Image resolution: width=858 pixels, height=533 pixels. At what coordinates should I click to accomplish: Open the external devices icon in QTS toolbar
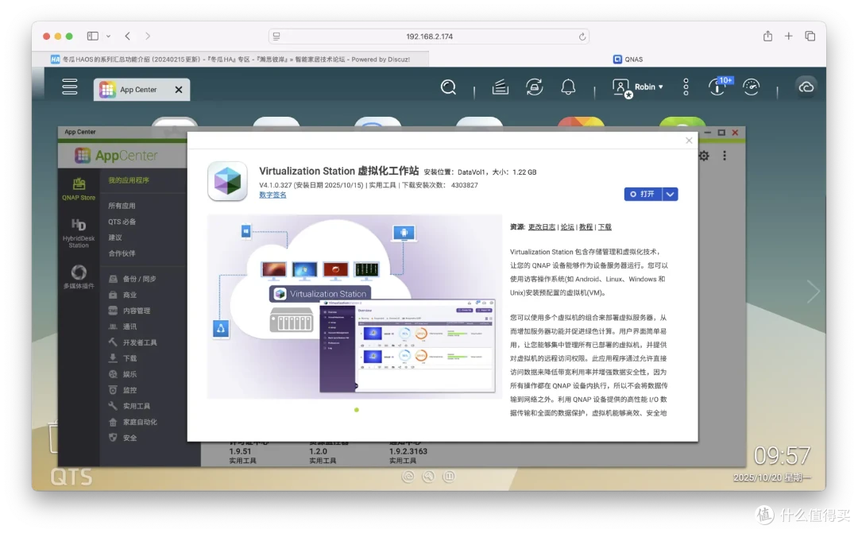[534, 87]
